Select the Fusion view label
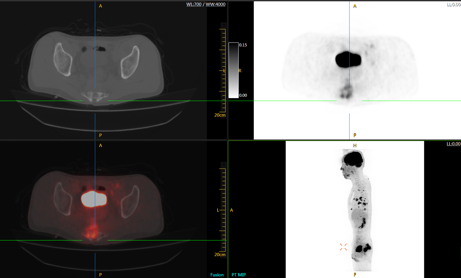461x278 pixels. (x=217, y=275)
